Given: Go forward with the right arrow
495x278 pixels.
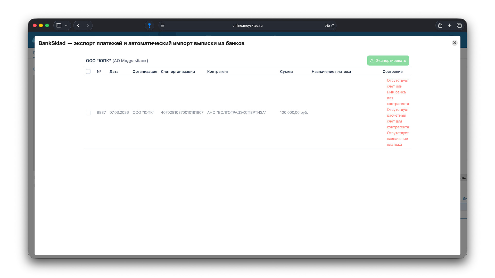Looking at the screenshot, I should (88, 25).
